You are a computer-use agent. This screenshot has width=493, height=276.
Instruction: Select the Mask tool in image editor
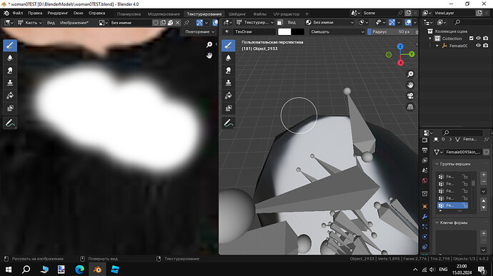(10, 108)
